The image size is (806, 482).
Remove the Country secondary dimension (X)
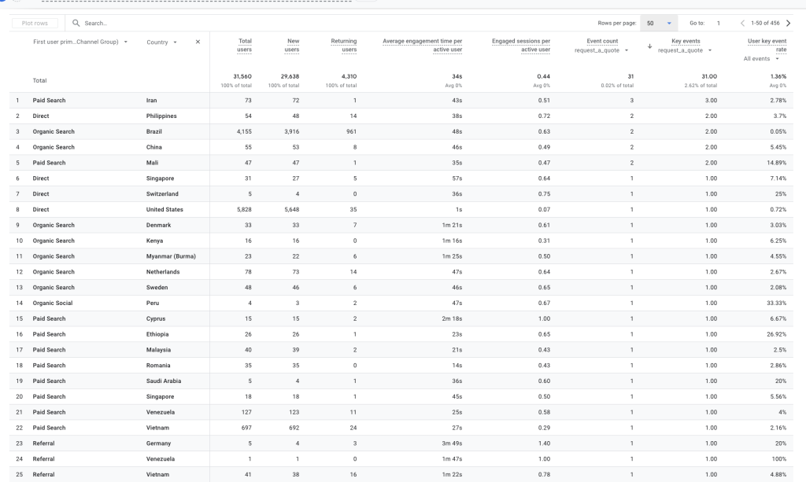coord(198,42)
